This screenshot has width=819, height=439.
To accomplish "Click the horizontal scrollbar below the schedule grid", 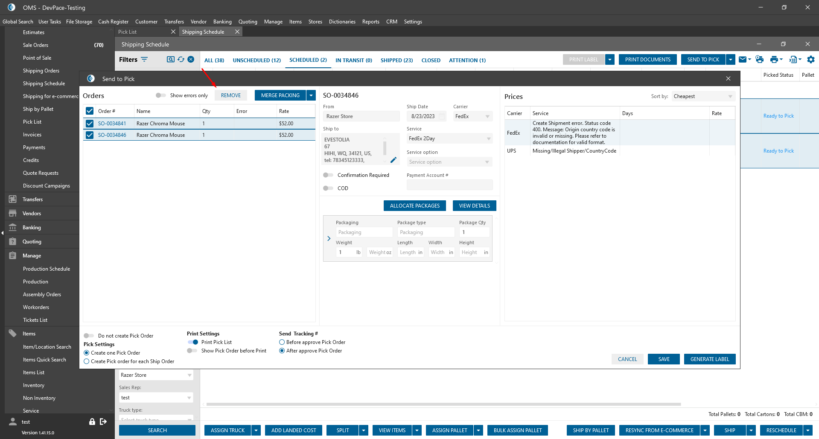I will pos(443,404).
